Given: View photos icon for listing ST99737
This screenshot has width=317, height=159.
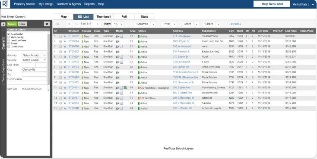Looking at the screenshot, I should [117, 98].
